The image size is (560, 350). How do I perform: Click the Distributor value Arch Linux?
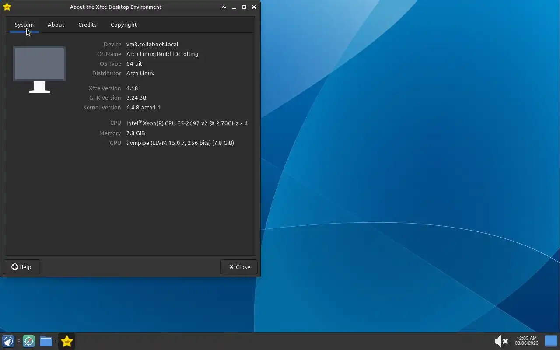[140, 73]
